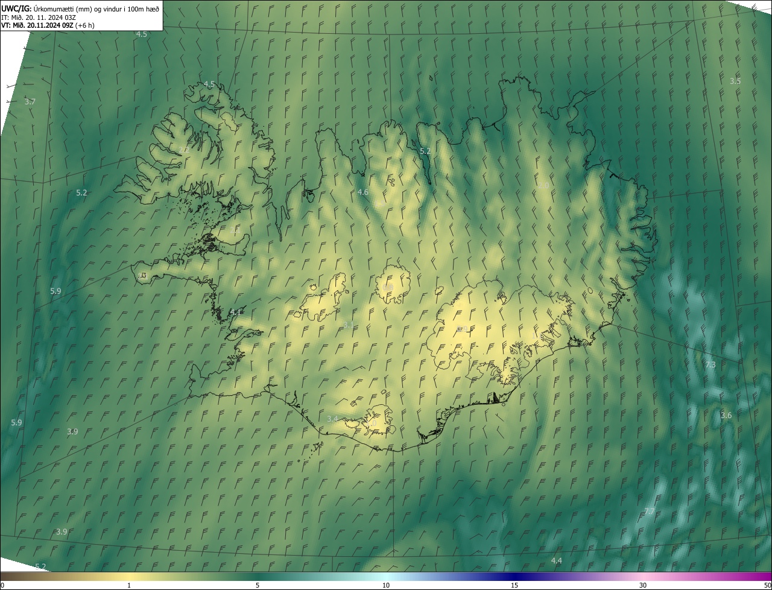The width and height of the screenshot is (772, 590).
Task: Click the 7.3 value label on the map
Action: (x=710, y=364)
